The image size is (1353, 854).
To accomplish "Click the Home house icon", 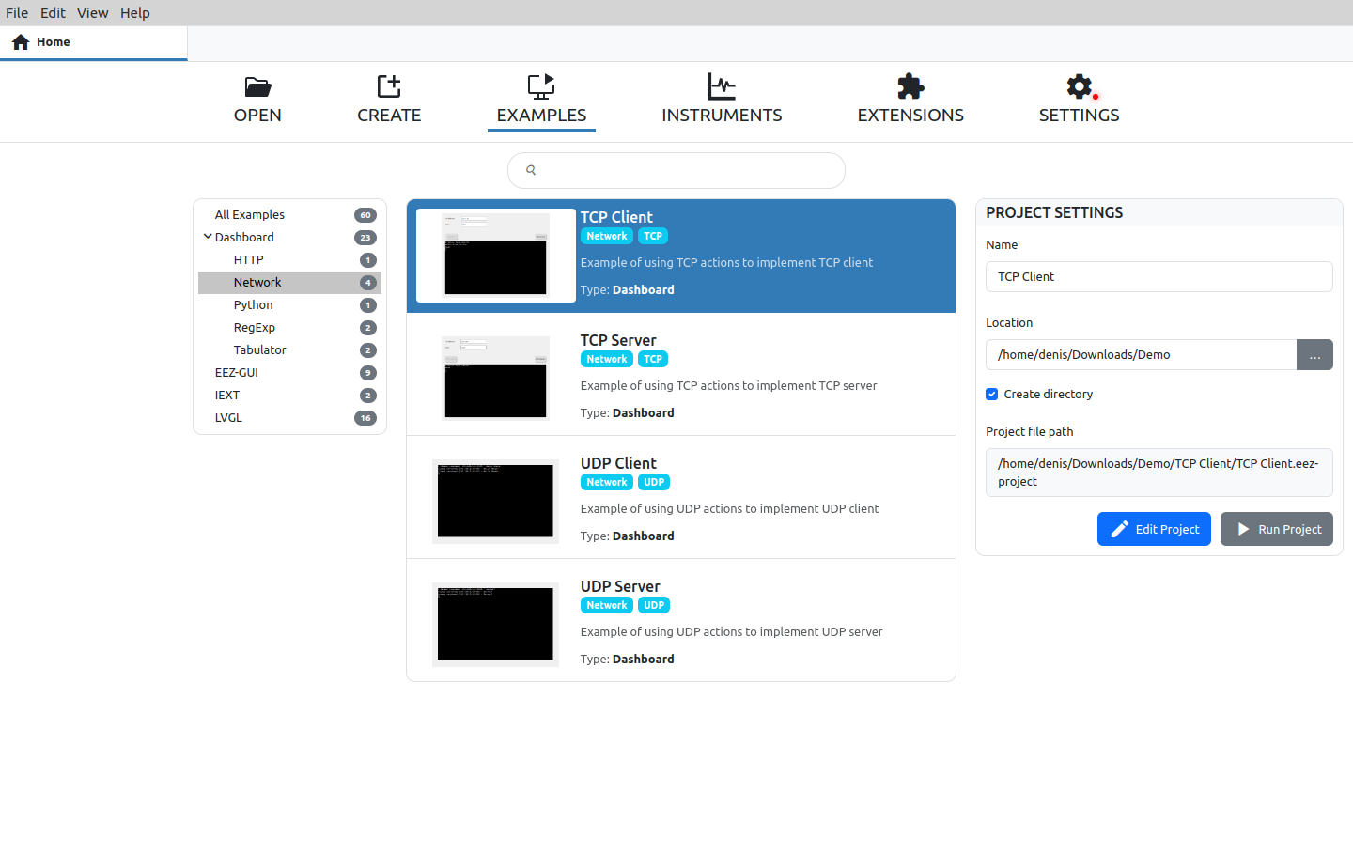I will (x=21, y=42).
